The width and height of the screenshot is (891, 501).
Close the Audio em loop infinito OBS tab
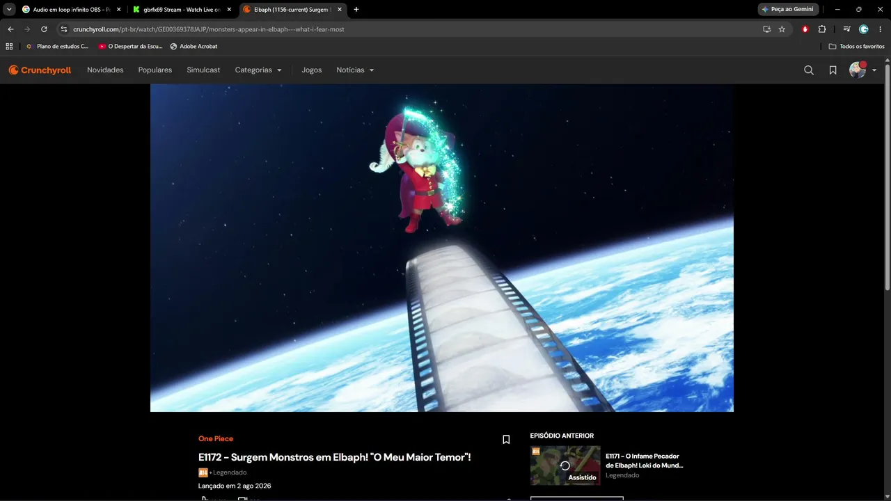point(118,10)
